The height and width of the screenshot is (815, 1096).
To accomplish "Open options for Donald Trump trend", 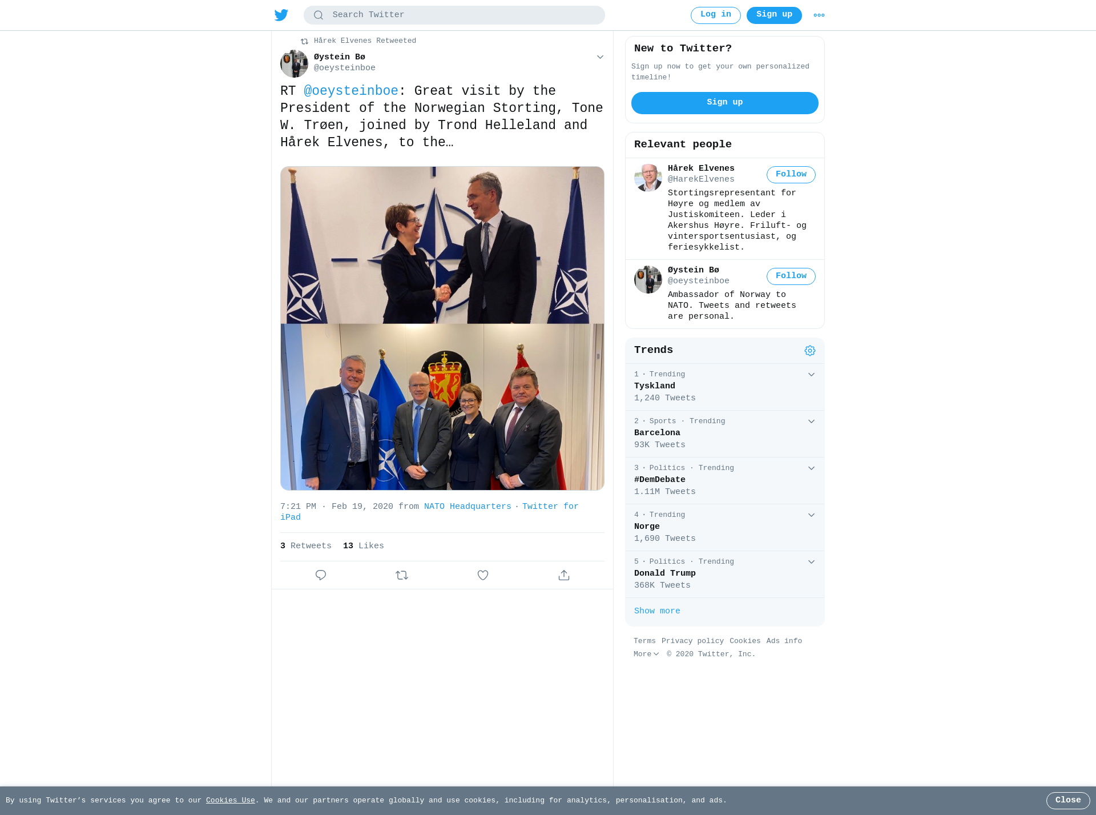I will pos(811,562).
